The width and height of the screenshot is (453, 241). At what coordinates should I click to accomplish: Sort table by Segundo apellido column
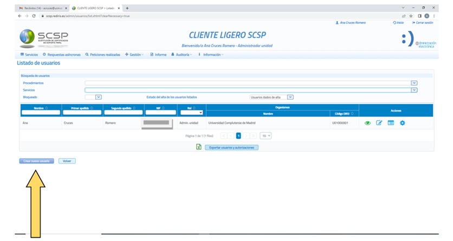pos(134,108)
